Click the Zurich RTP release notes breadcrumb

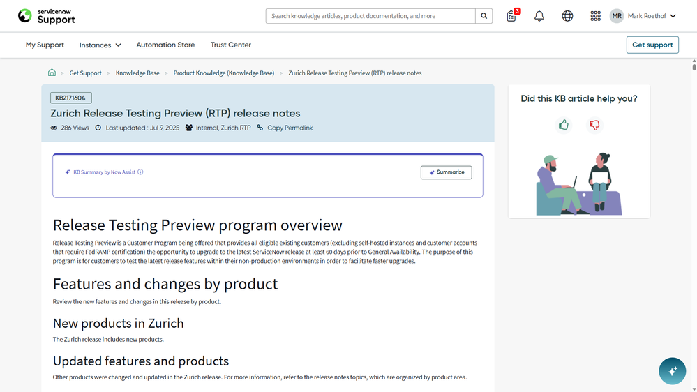[x=354, y=73]
